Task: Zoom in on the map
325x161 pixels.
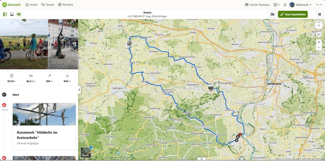Action: [x=319, y=42]
